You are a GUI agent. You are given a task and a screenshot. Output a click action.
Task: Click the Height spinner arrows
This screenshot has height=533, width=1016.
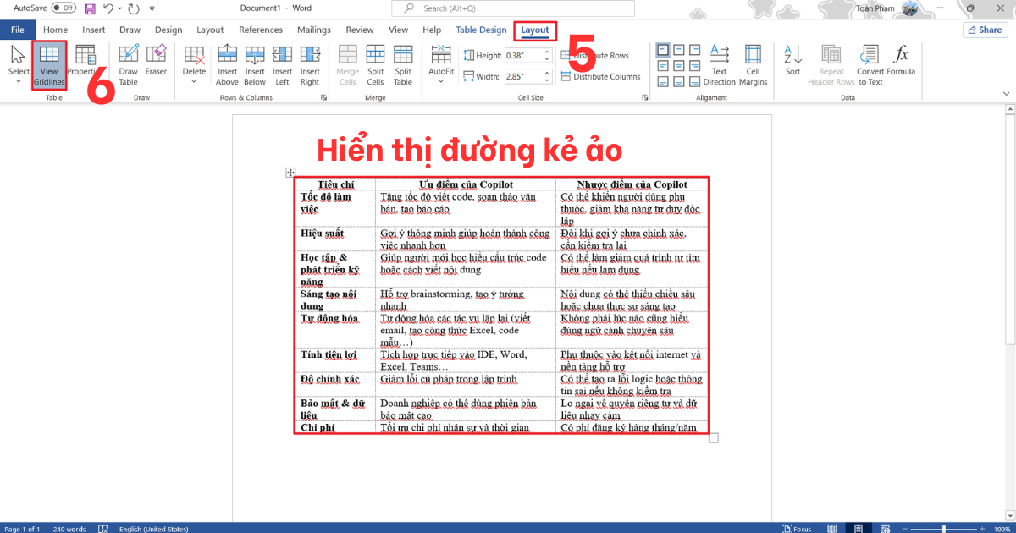(x=546, y=55)
